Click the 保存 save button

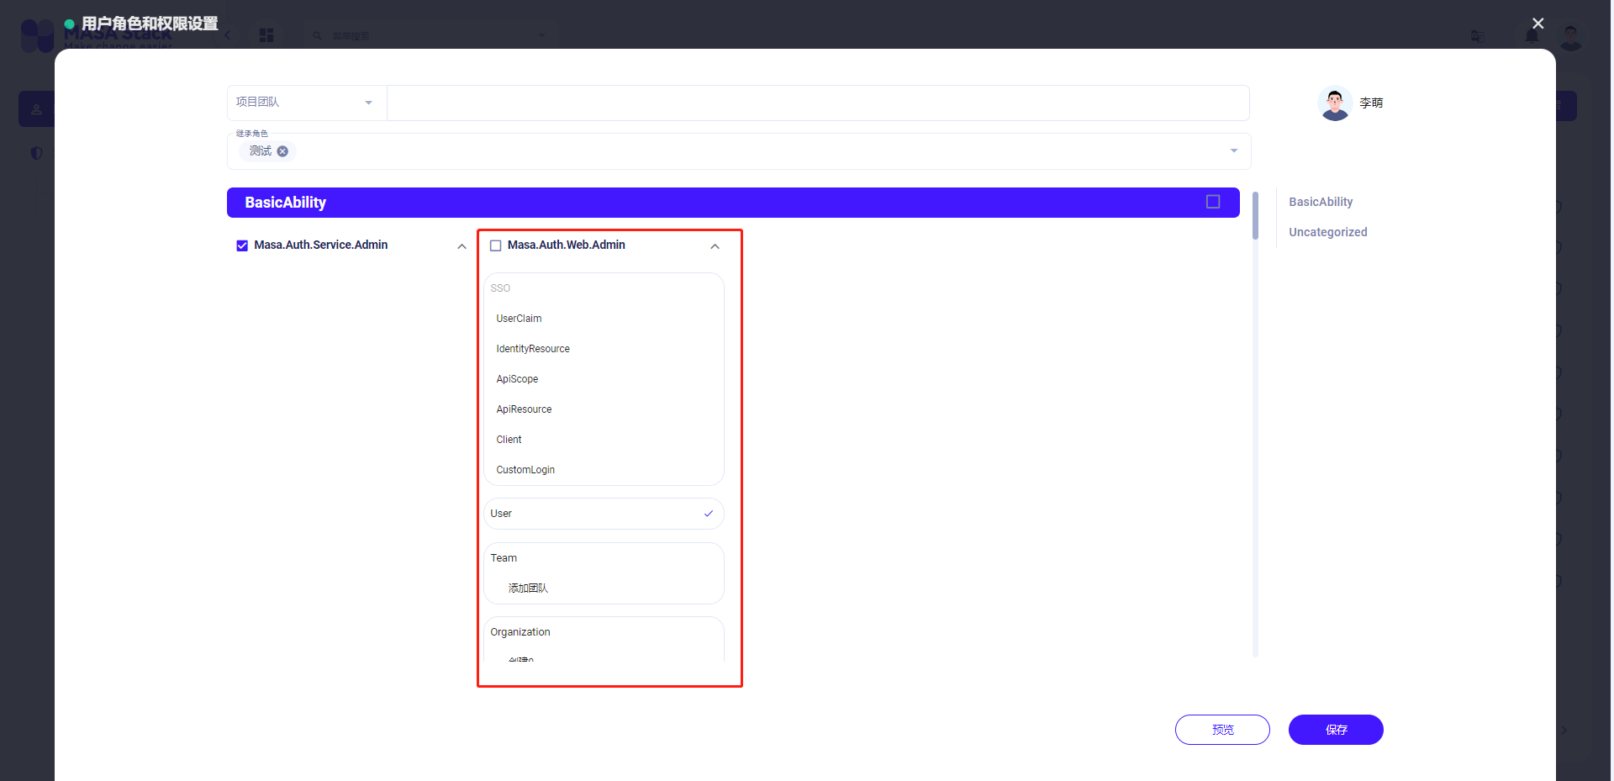coord(1335,730)
